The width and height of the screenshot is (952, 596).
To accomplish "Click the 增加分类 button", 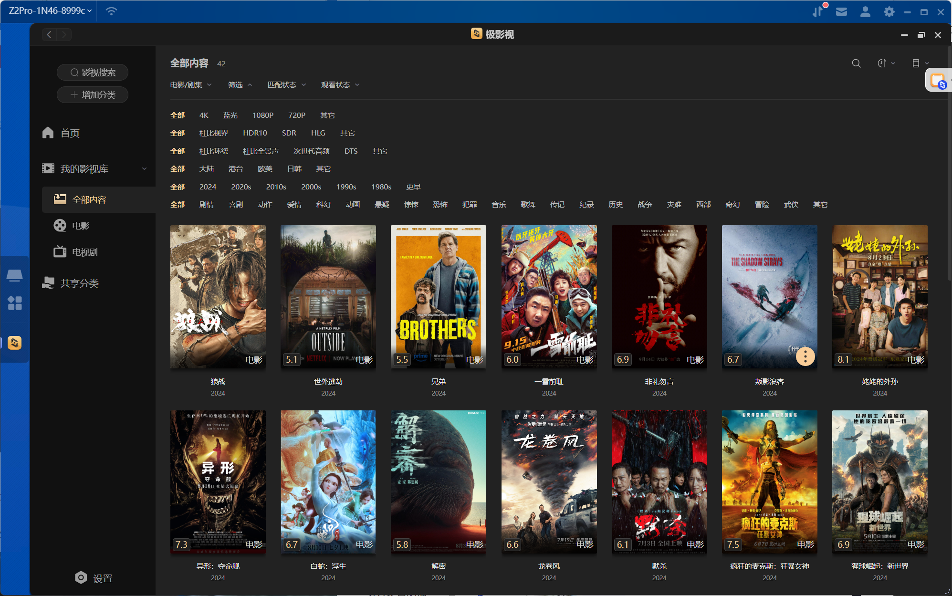I will click(x=93, y=95).
